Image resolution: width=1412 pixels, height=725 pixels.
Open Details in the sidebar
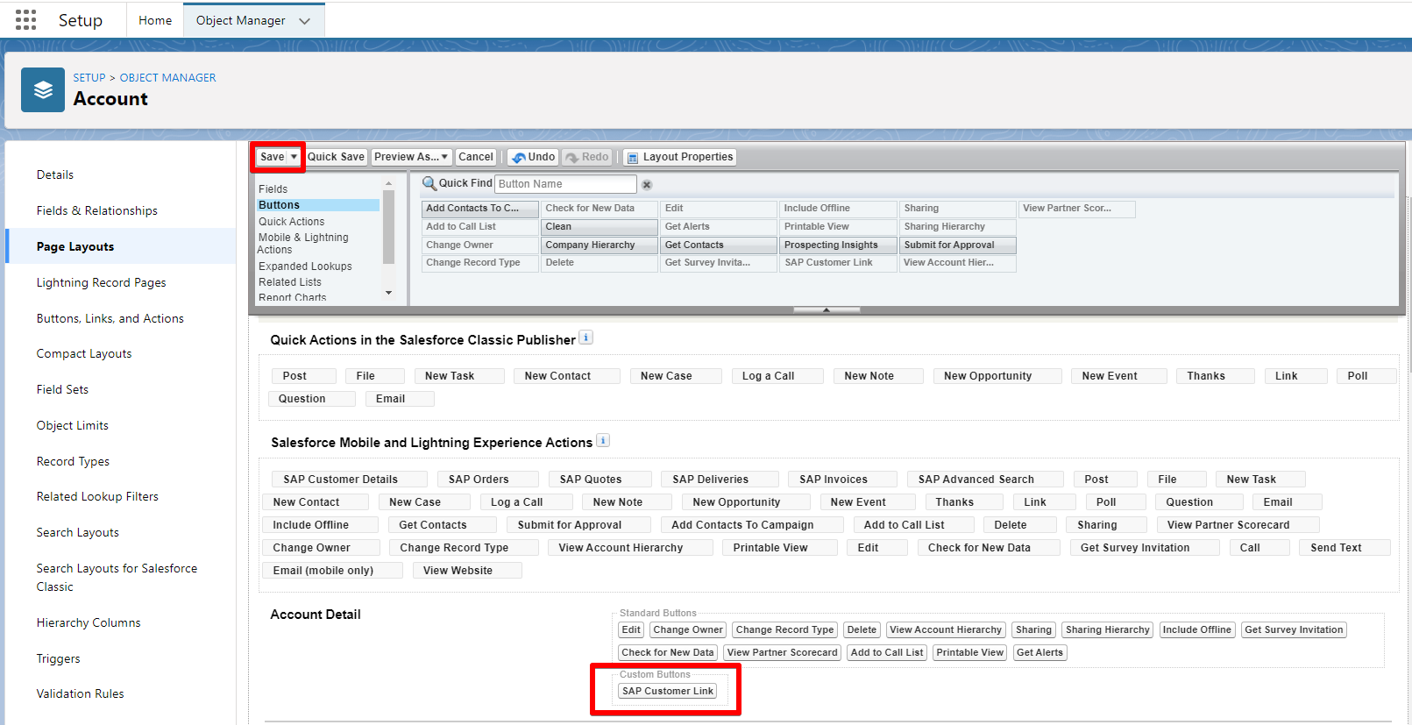55,174
